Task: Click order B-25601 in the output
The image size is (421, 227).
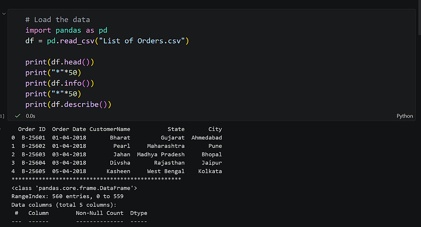Action: 33,138
